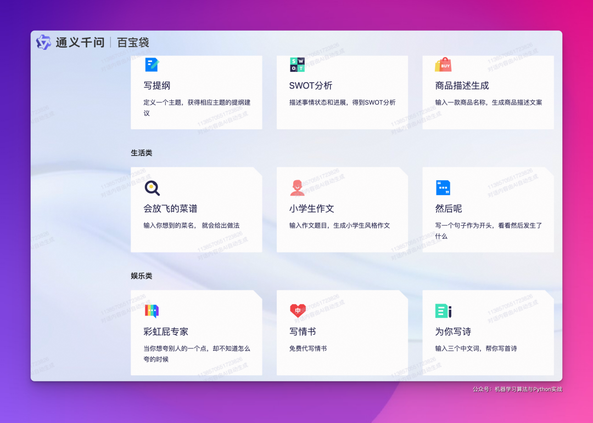Click the 生活类 category heading

point(142,153)
